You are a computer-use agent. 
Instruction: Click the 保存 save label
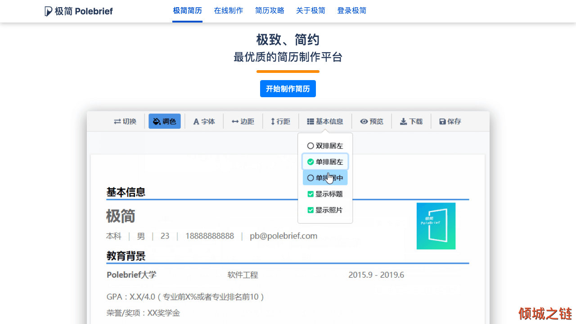(454, 121)
